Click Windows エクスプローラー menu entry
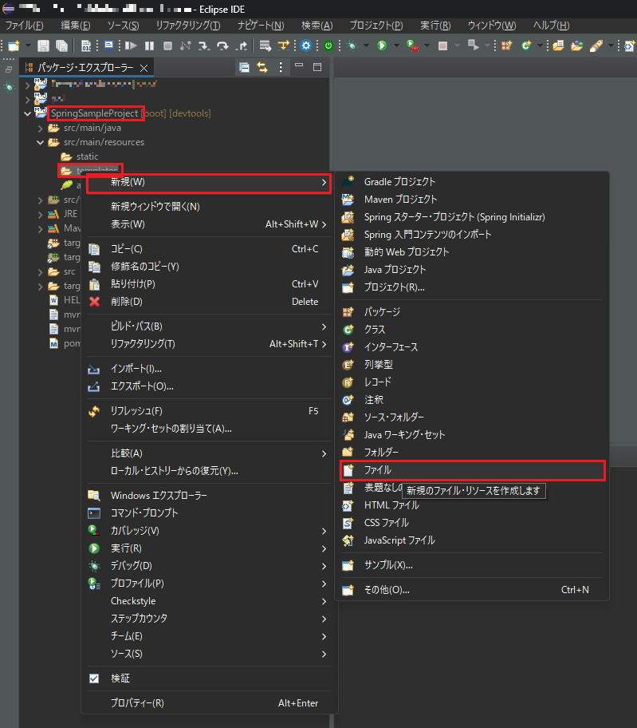 coord(209,496)
